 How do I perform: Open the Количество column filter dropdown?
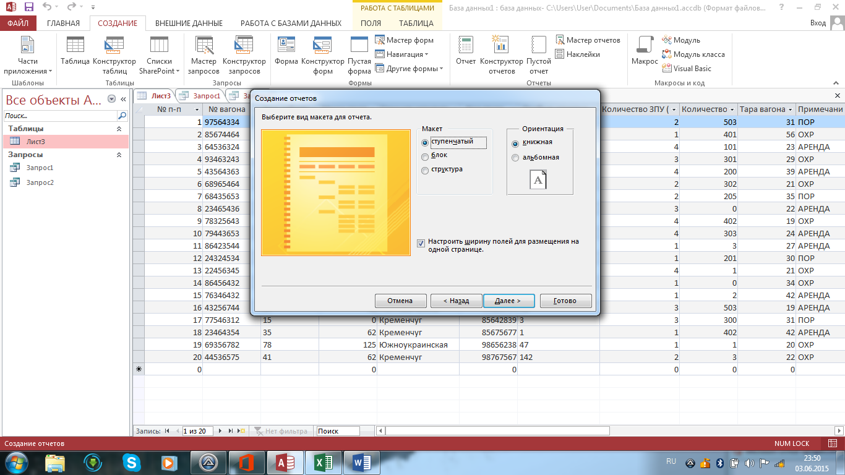click(732, 109)
